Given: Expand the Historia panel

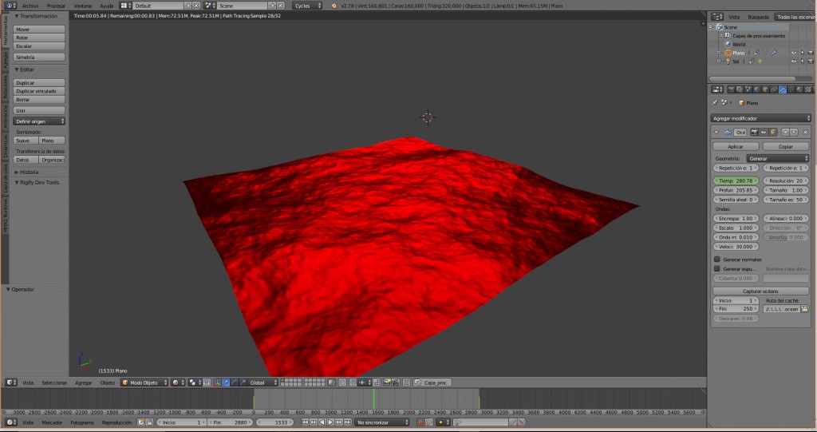Looking at the screenshot, I should 17,172.
